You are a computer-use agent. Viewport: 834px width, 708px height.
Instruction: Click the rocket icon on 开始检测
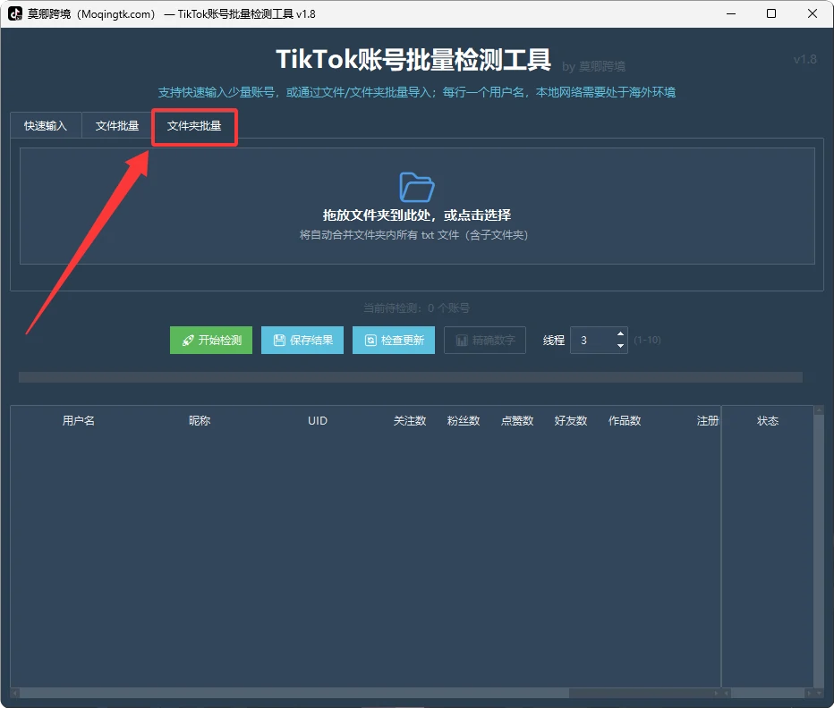point(188,341)
